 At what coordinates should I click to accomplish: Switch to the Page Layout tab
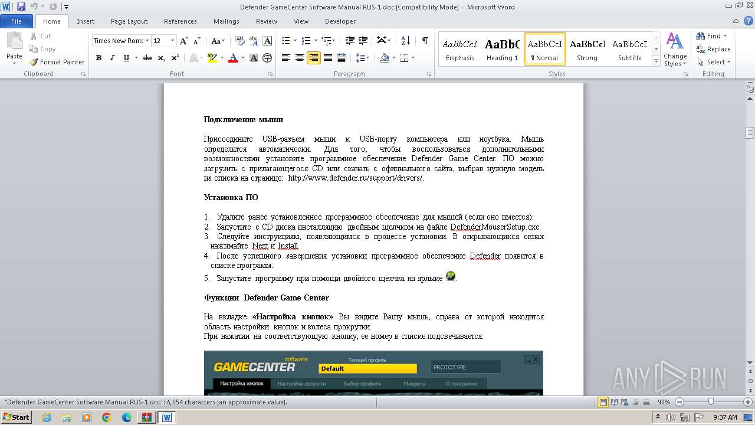(129, 21)
